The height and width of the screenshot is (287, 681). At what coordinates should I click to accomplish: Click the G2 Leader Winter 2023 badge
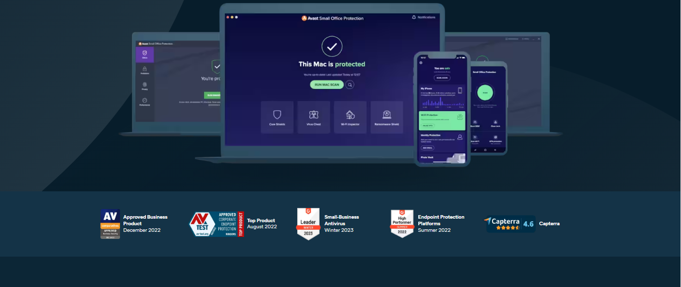308,224
